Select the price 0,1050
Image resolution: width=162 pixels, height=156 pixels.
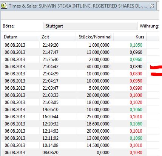click(136, 45)
